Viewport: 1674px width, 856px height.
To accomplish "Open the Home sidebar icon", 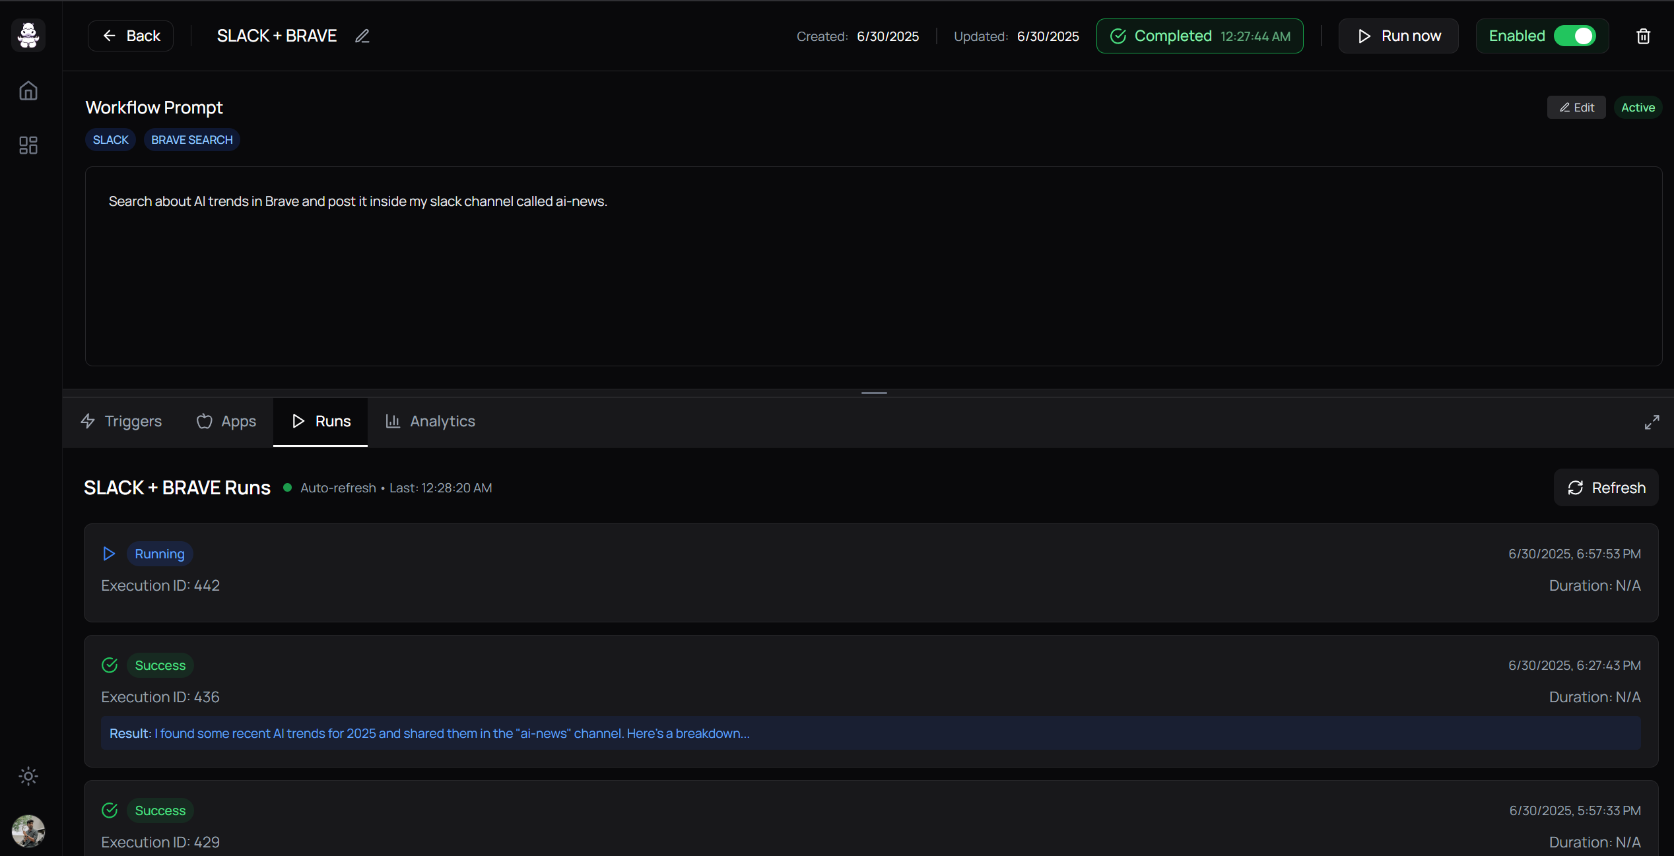I will point(28,90).
